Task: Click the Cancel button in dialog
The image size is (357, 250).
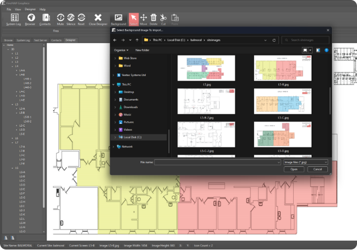Action: [x=317, y=169]
